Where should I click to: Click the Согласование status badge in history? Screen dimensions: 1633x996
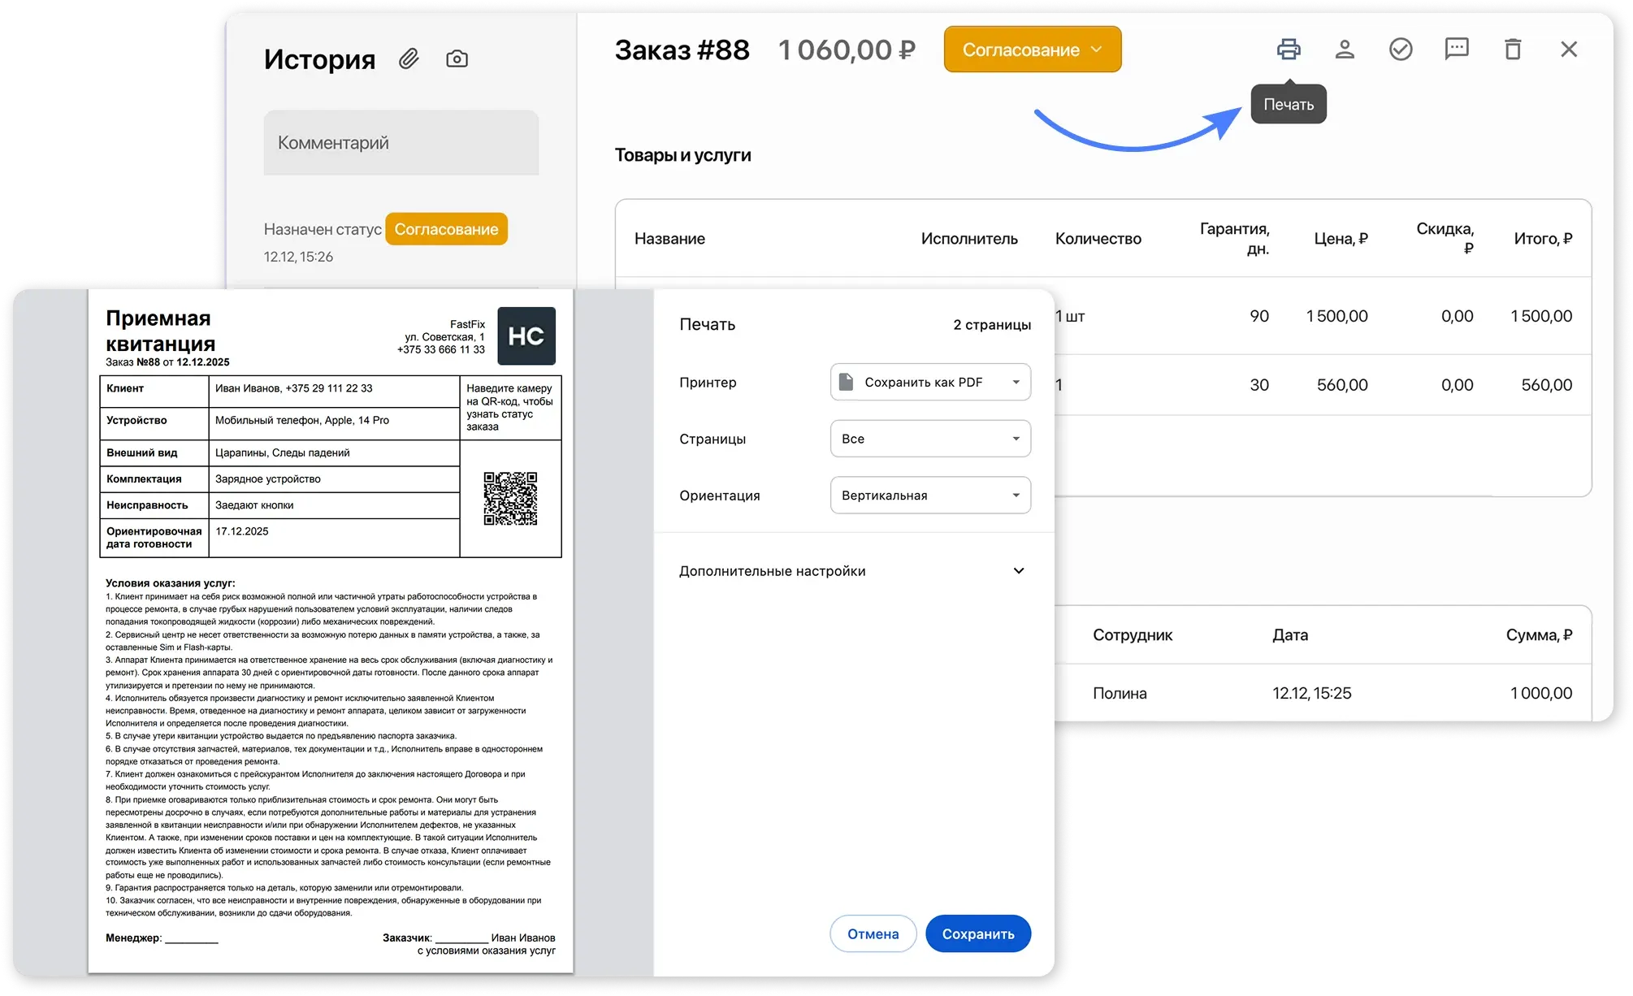click(x=446, y=229)
